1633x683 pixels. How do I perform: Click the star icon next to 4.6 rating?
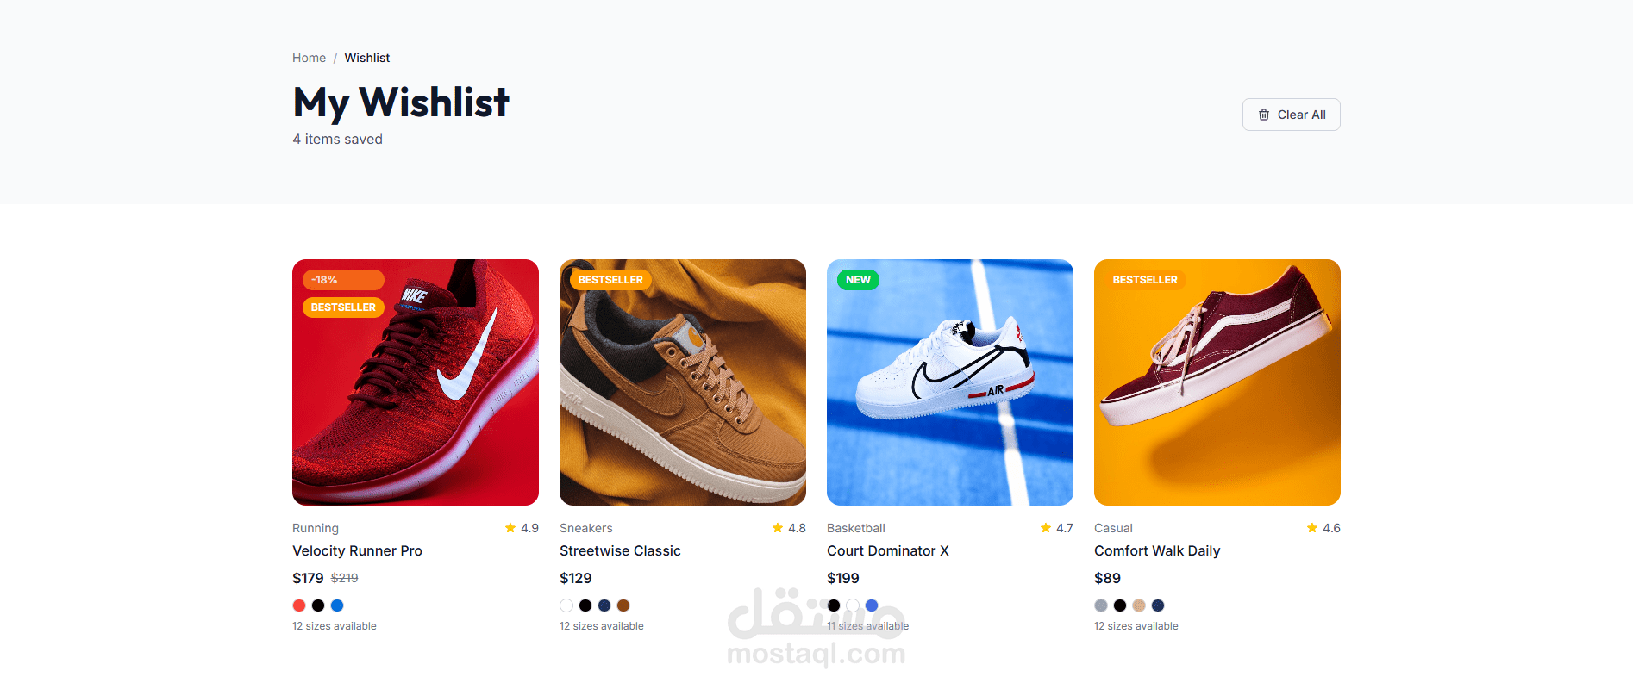click(1312, 528)
